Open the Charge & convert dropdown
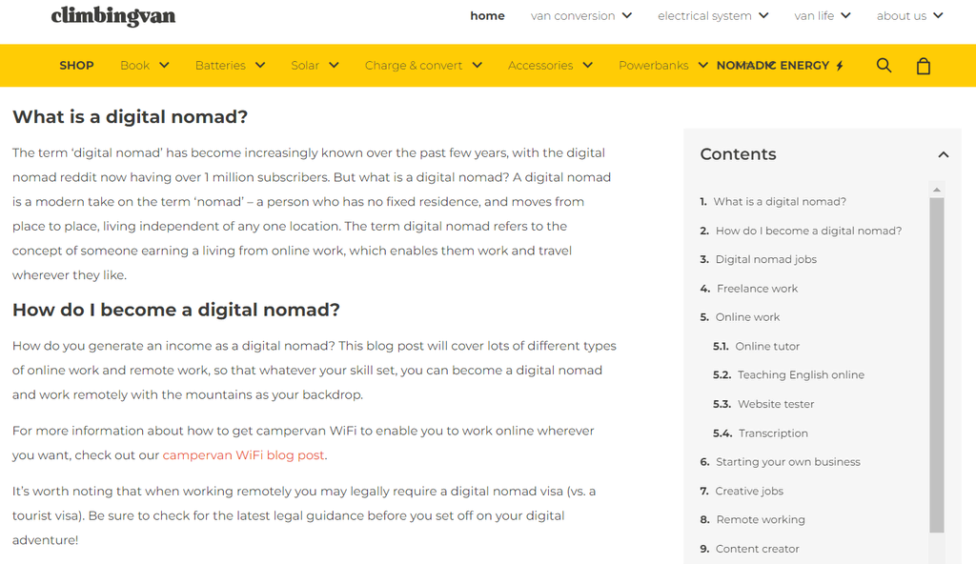Image resolution: width=976 pixels, height=564 pixels. (423, 66)
